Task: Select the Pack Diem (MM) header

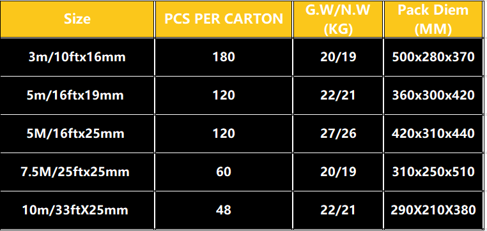Action: click(433, 19)
